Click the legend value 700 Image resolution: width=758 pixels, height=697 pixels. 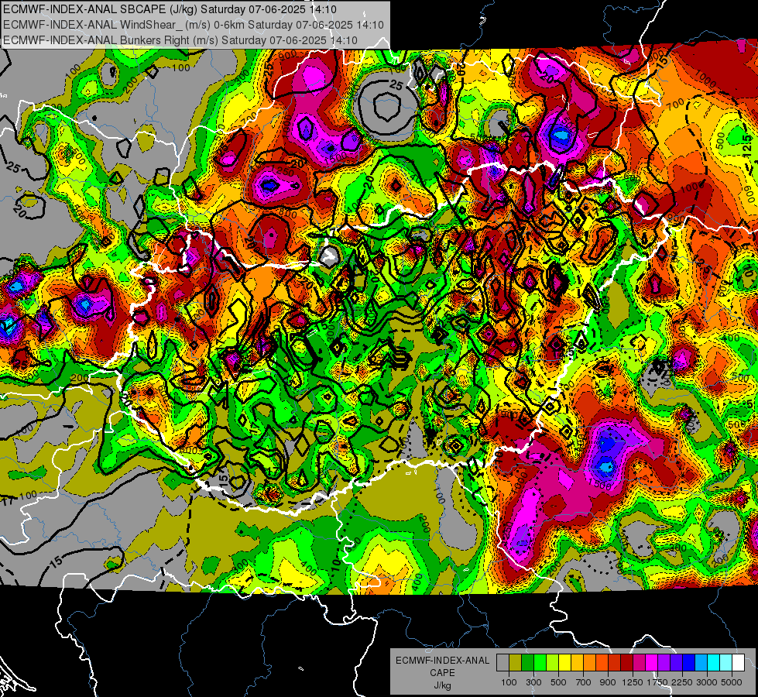pos(584,682)
